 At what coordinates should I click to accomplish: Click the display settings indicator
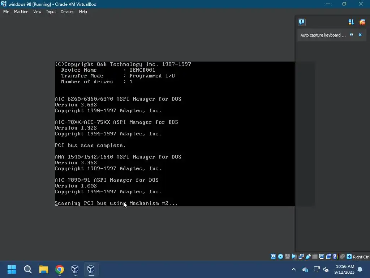322,257
